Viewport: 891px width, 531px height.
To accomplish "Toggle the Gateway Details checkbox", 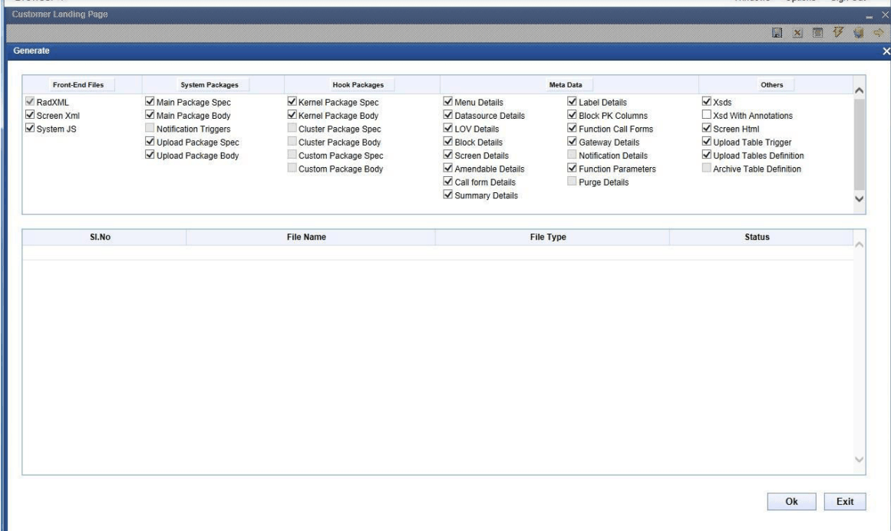I will pyautogui.click(x=573, y=141).
